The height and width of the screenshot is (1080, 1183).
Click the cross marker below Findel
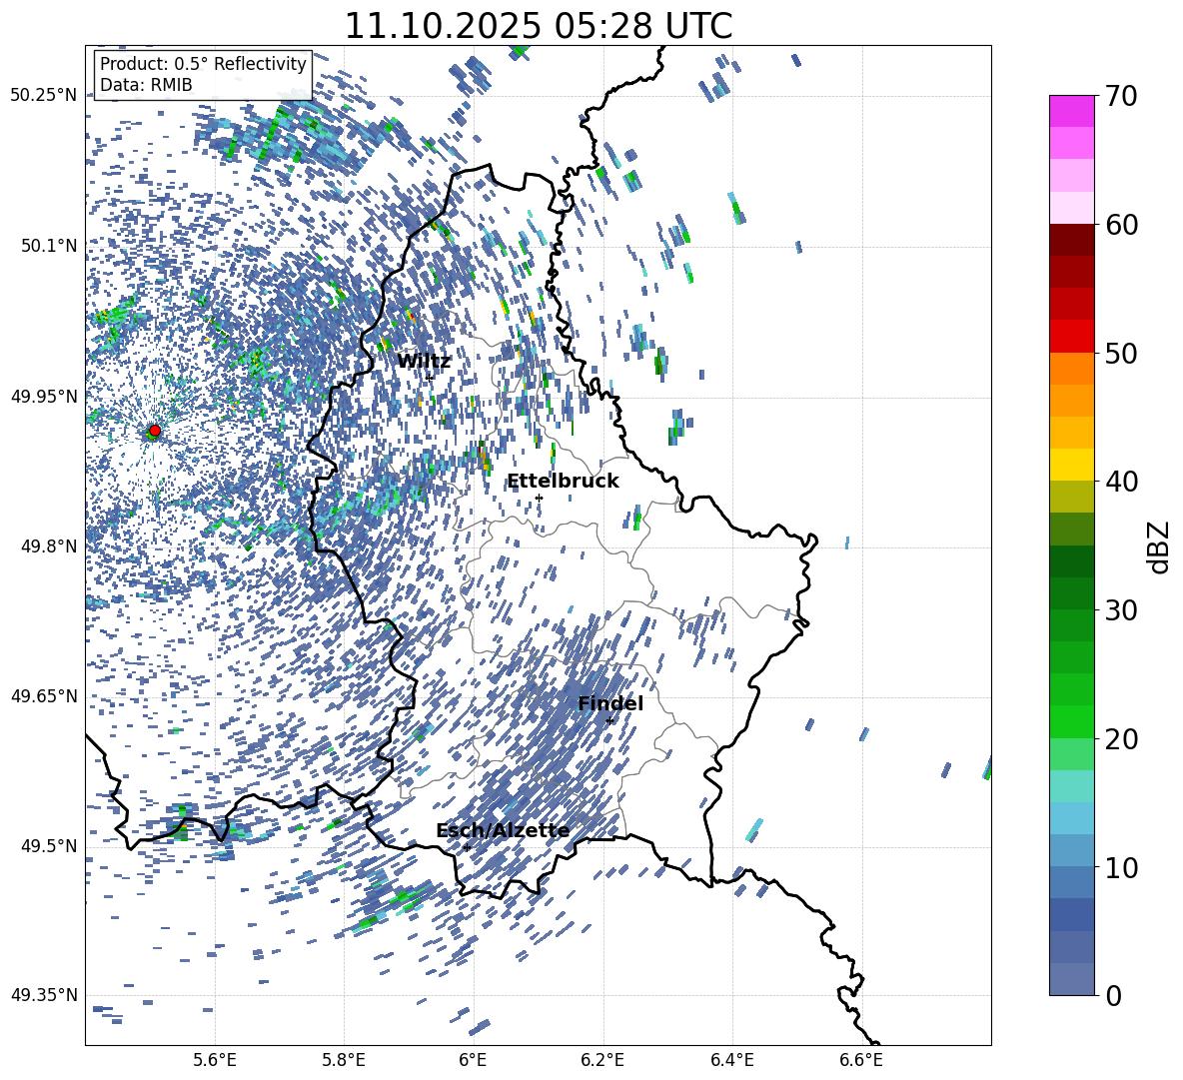609,721
